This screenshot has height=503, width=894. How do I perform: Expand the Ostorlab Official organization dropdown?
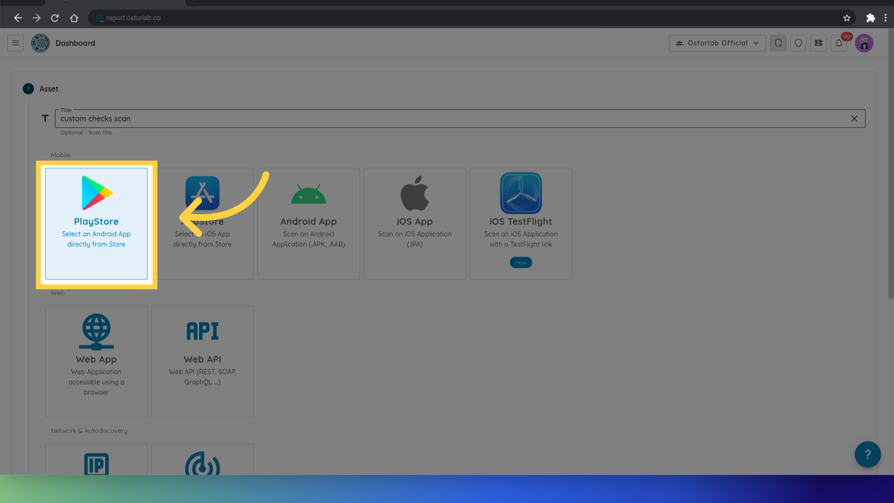[x=717, y=43]
